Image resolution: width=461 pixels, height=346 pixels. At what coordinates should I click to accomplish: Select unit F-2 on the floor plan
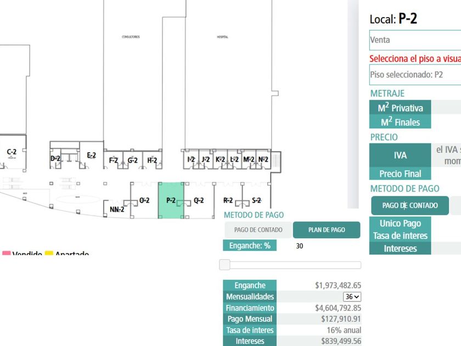pos(114,160)
